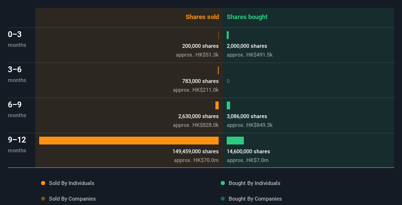Click the Shares bought column header
This screenshot has height=205, width=402.
click(247, 17)
